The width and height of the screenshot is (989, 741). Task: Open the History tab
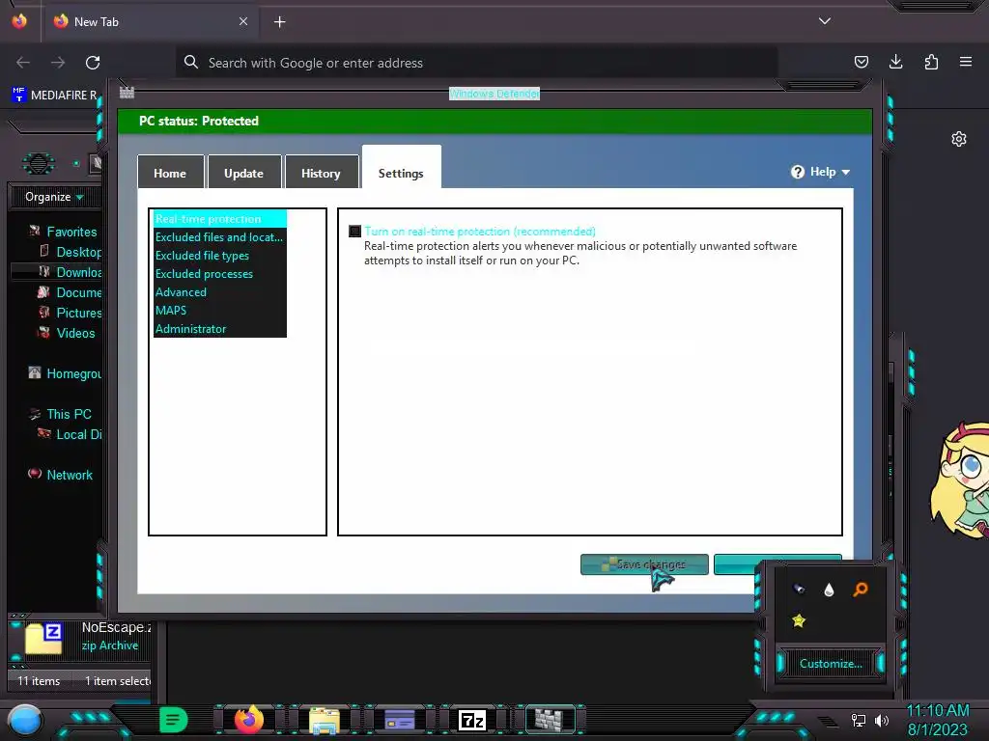321,173
